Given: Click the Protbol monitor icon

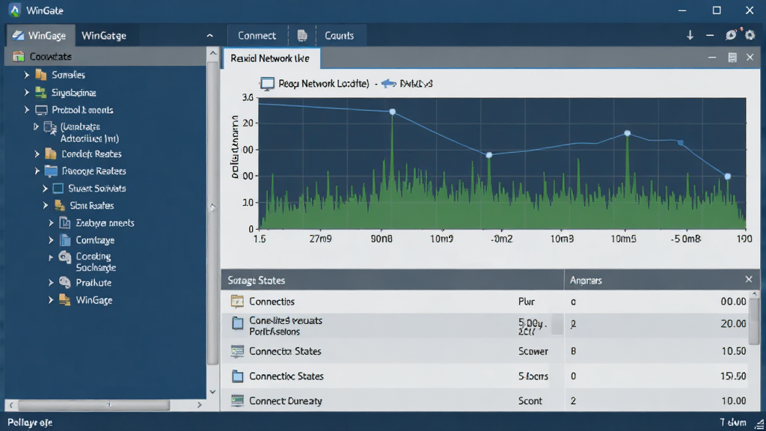Looking at the screenshot, I should [x=42, y=110].
